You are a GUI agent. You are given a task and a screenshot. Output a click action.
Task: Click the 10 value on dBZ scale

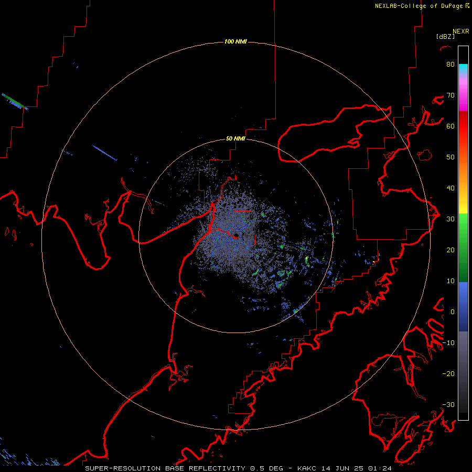click(x=450, y=281)
